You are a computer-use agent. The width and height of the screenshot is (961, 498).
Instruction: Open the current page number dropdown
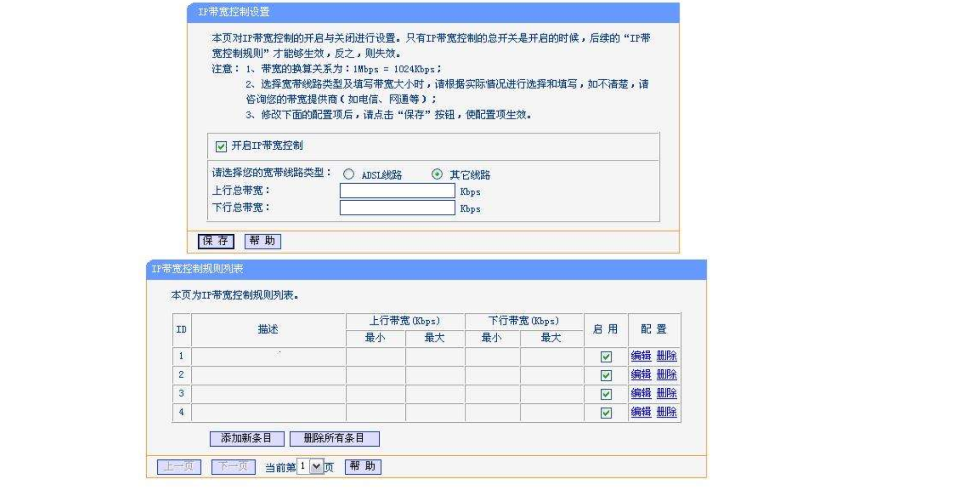click(x=310, y=466)
